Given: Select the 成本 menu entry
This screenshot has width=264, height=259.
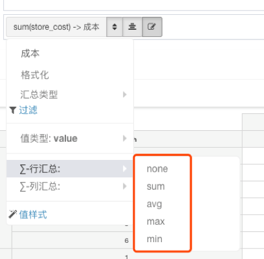Looking at the screenshot, I should [30, 54].
